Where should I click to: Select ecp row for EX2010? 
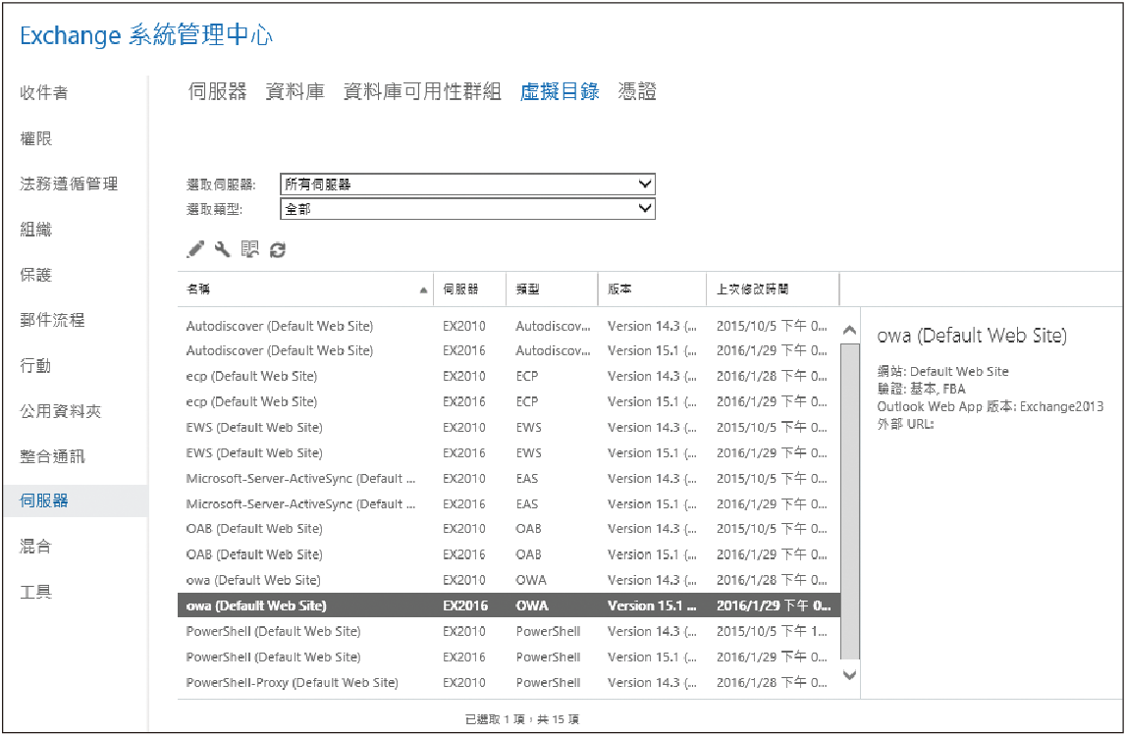pos(509,376)
